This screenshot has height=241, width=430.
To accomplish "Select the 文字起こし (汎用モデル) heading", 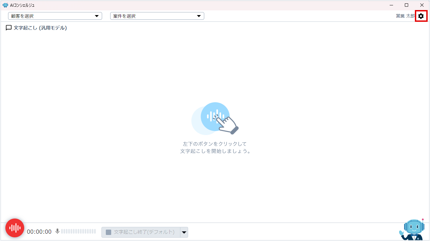I will tap(40, 28).
